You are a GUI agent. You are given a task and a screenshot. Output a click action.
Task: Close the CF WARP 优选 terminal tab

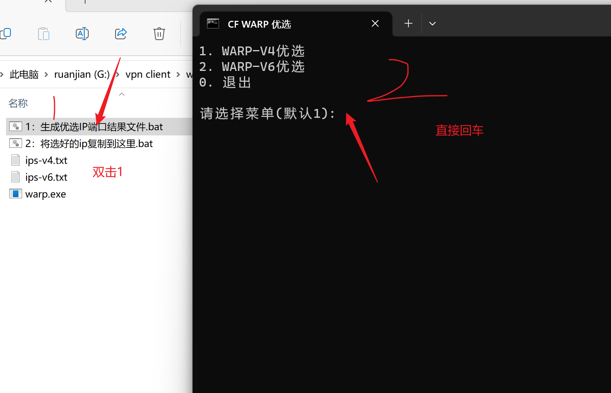coord(375,24)
